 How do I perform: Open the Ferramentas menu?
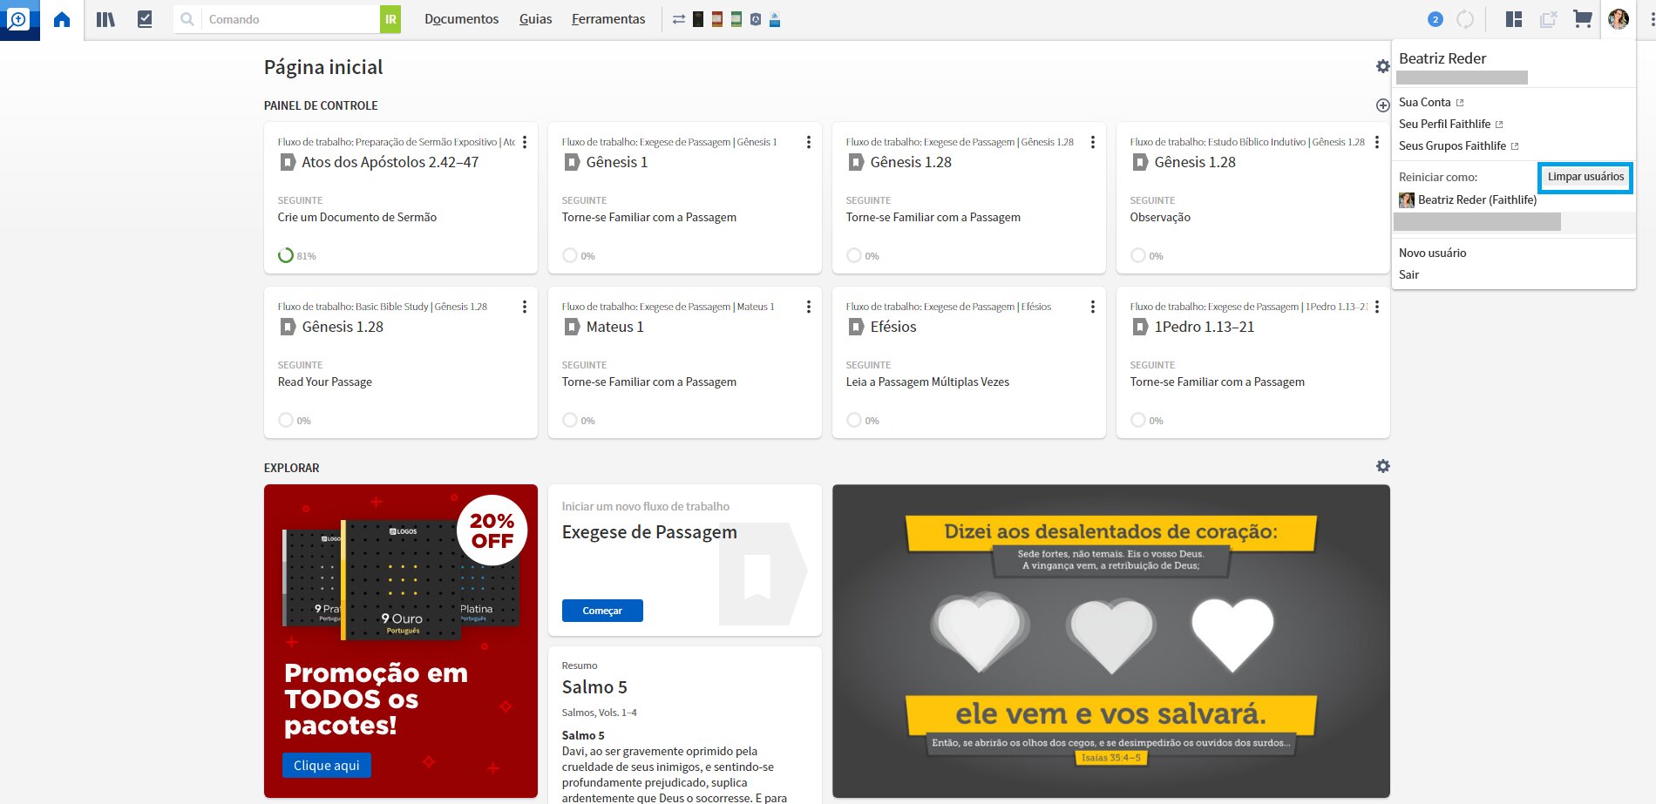pyautogui.click(x=608, y=19)
